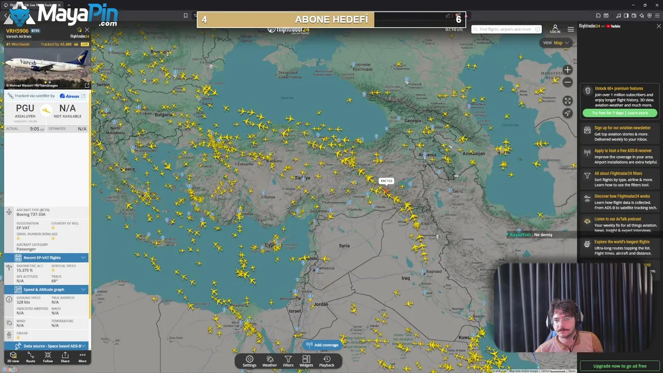Viewport: 663px width, 373px height.
Task: Open Apply to host free ADS-B receiver
Action: [621, 156]
